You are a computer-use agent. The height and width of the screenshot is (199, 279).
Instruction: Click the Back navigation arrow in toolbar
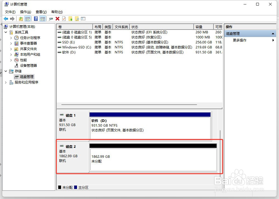(6, 19)
